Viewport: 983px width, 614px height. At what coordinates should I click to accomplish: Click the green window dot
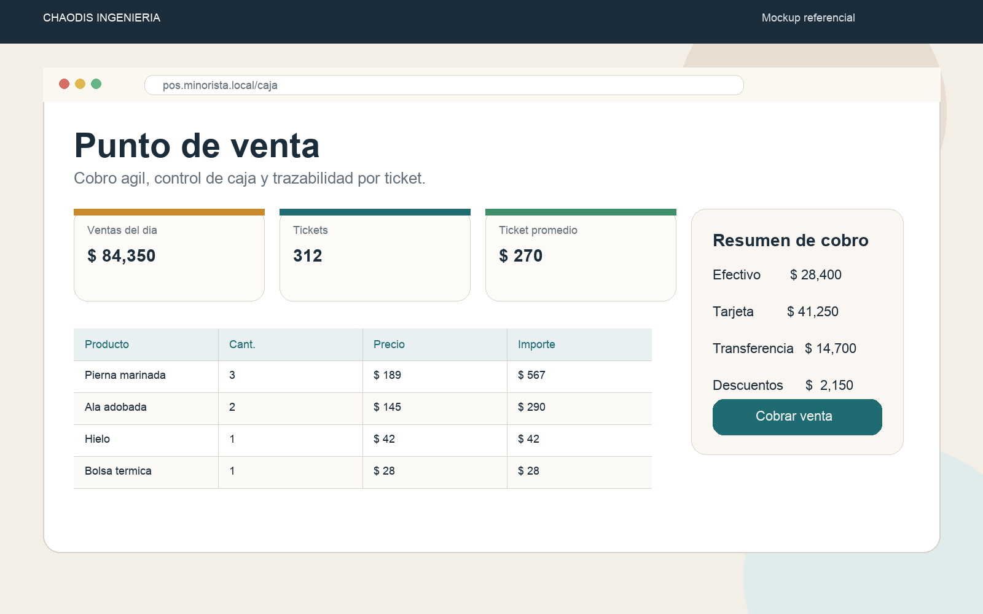[x=96, y=84]
